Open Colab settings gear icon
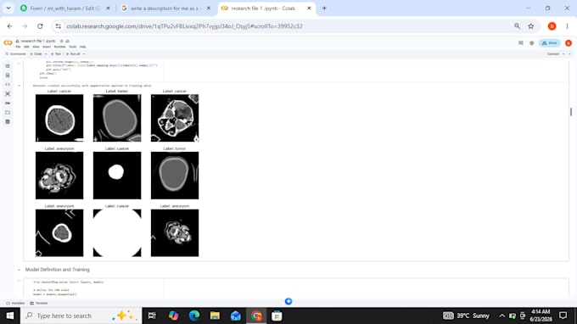The width and height of the screenshot is (577, 324). [x=532, y=43]
